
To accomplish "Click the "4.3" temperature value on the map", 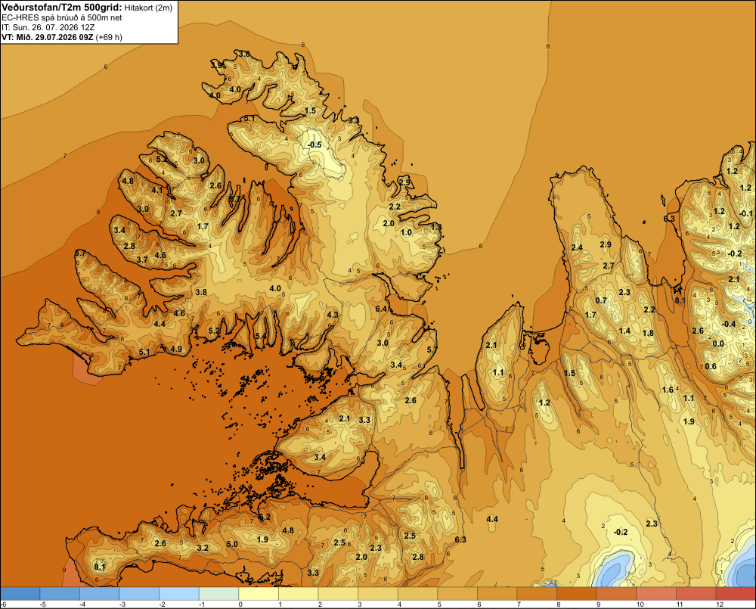I will 333,315.
